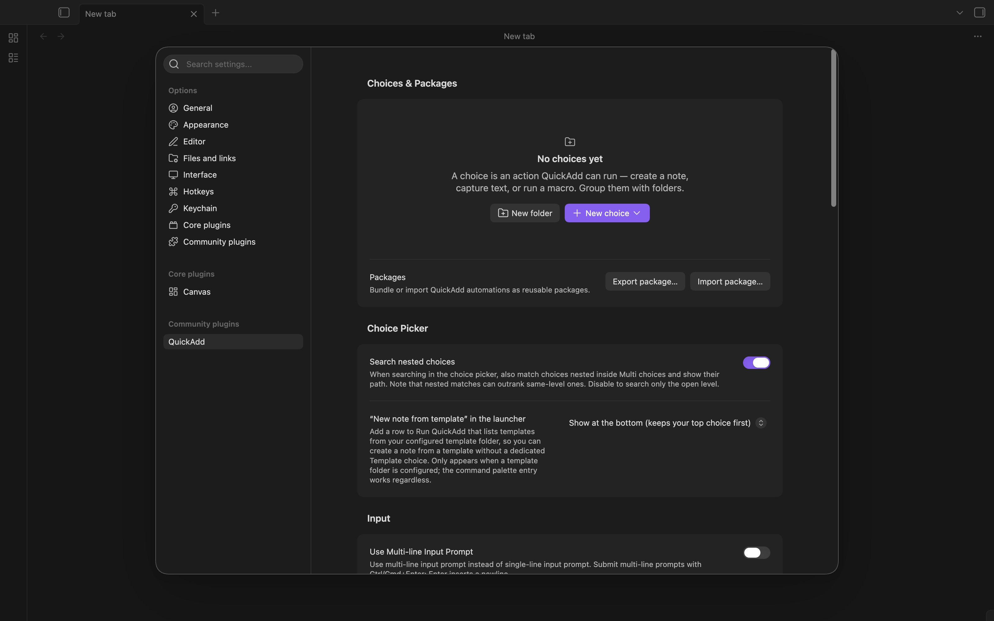Create a New folder
The image size is (994, 621).
(525, 213)
